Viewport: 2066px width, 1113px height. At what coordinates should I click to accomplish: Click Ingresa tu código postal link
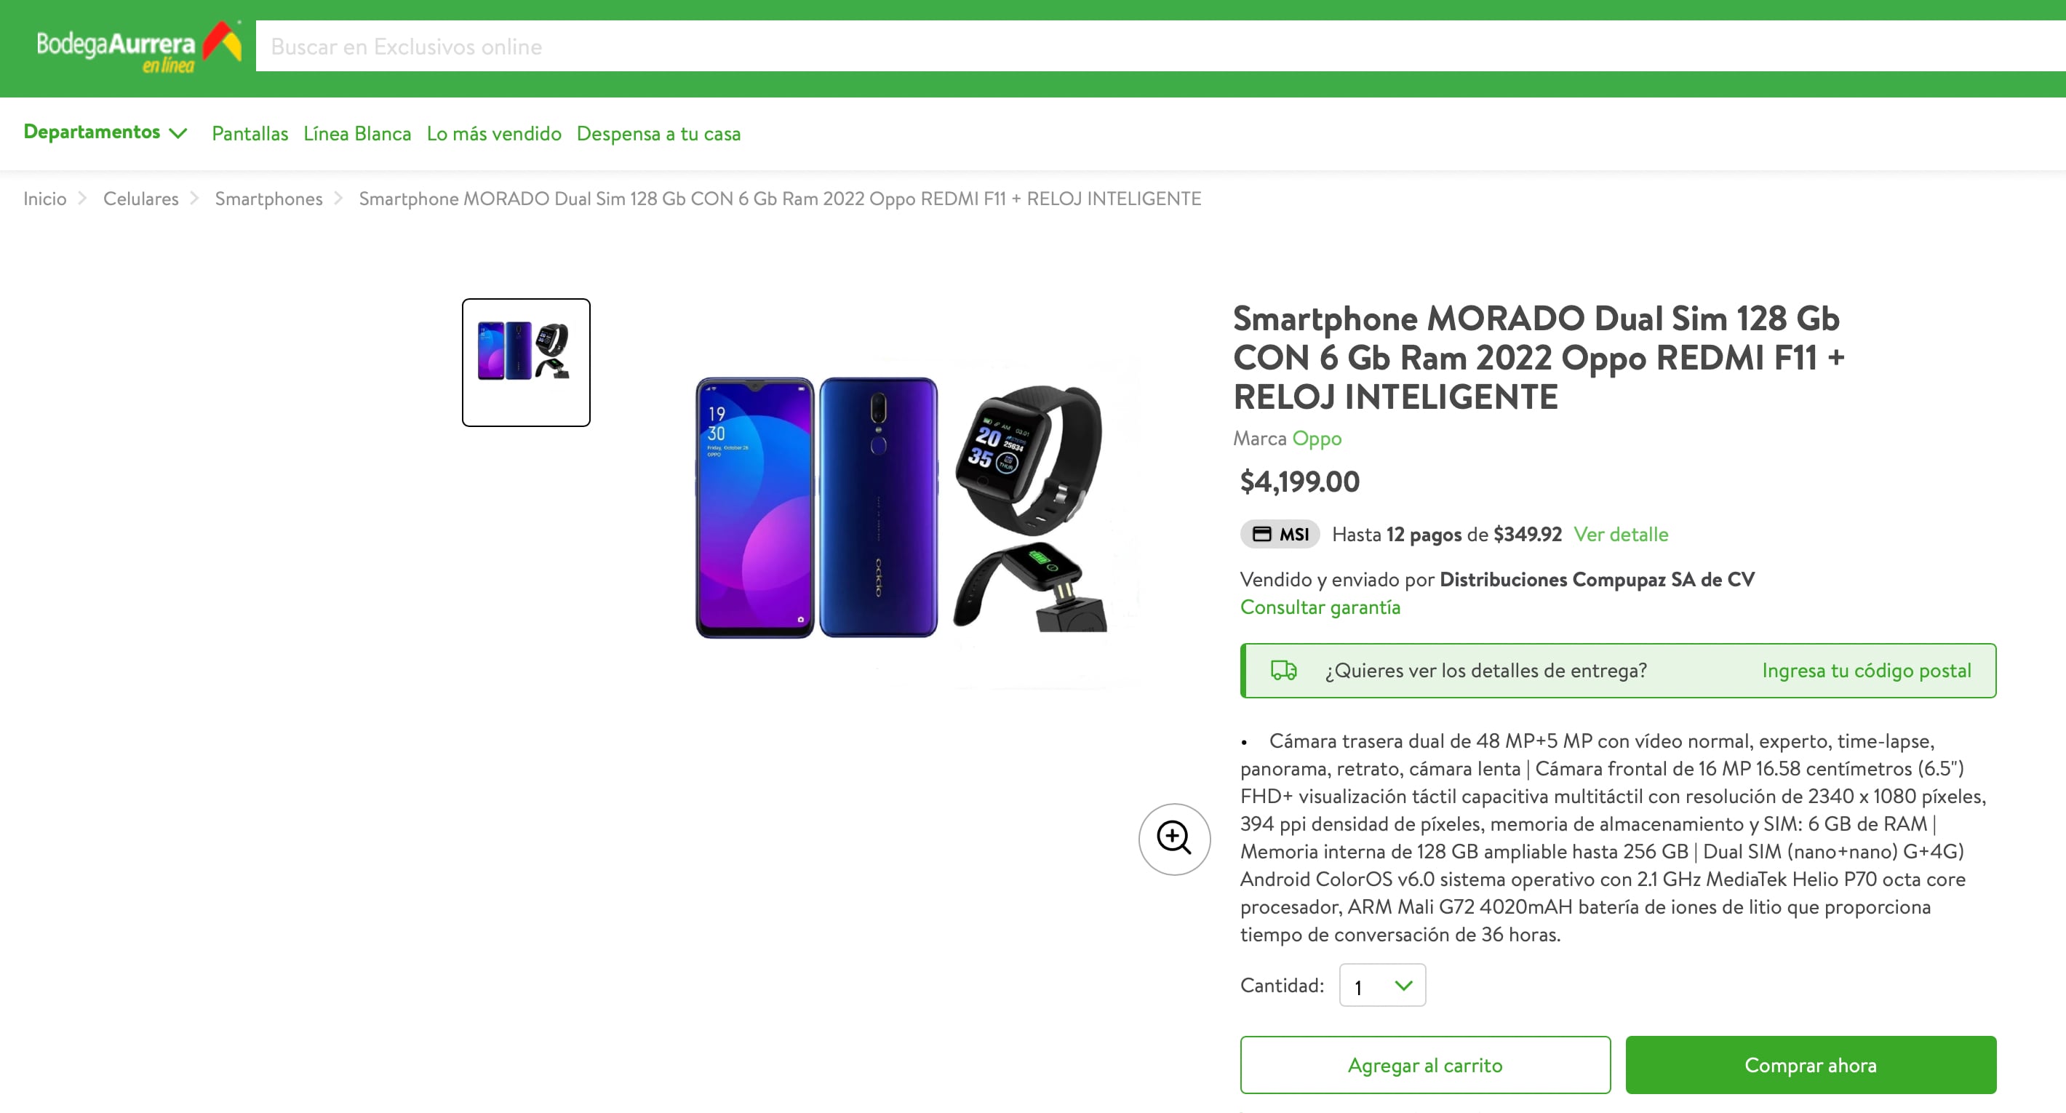coord(1865,671)
